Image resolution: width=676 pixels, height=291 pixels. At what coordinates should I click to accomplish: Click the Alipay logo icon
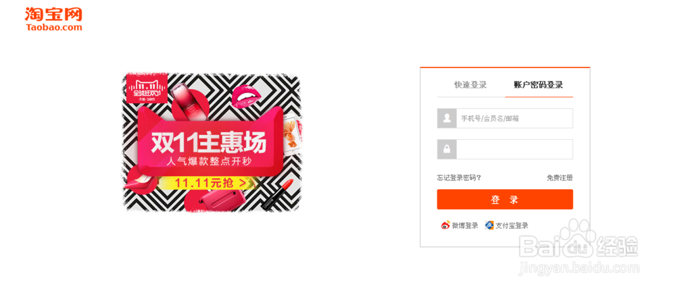coord(489,225)
